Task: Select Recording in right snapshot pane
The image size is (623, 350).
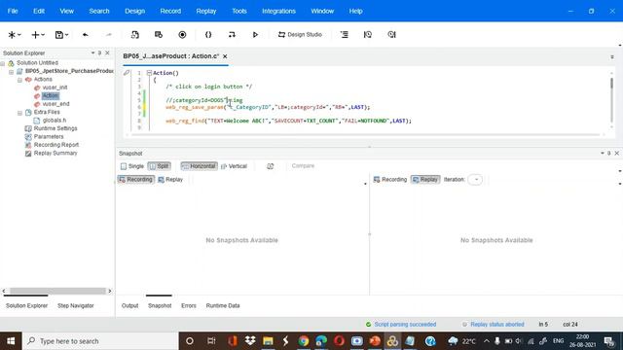Action: 390,179
